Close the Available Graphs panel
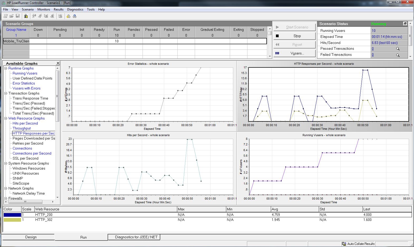414x247 pixels. click(58, 63)
